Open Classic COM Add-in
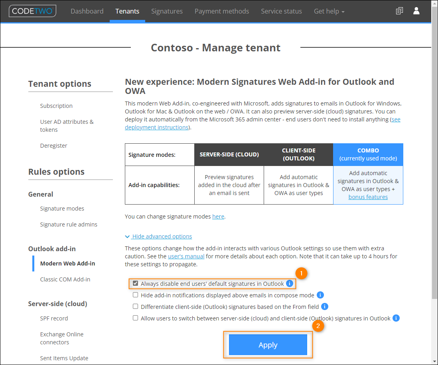 [65, 279]
